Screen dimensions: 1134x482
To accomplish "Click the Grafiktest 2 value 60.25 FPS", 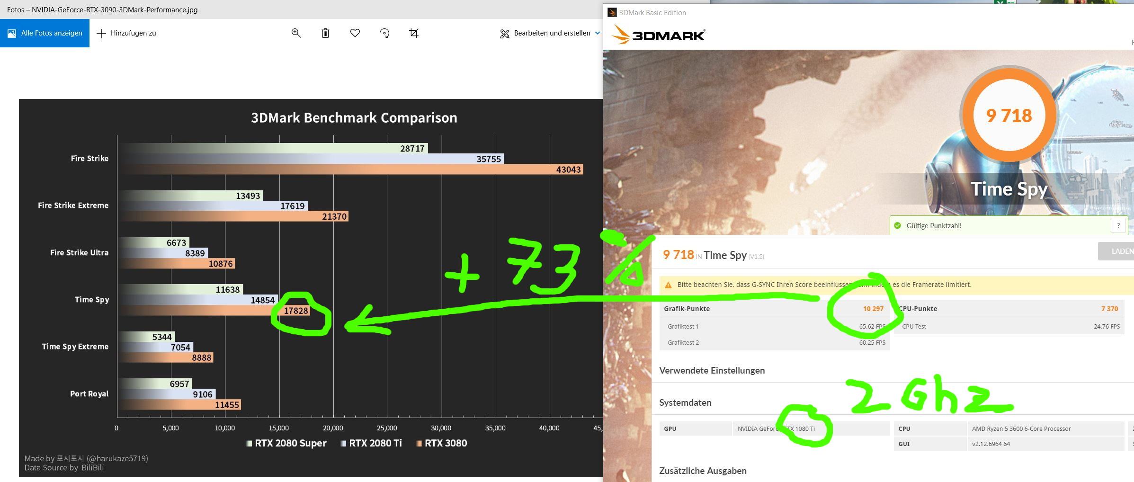I will pyautogui.click(x=872, y=342).
